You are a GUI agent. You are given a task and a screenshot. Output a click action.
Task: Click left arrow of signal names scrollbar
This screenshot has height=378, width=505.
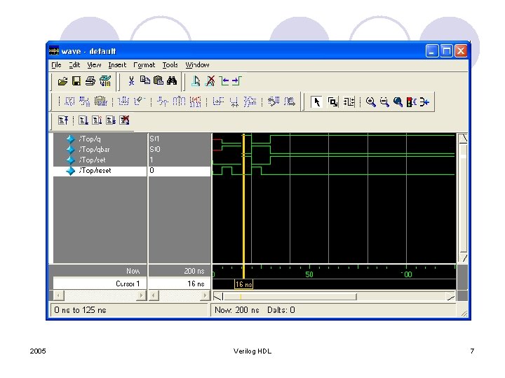tap(59, 295)
